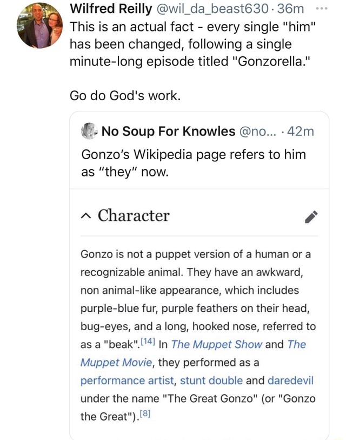
Task: Visit the performance artist link
Action: (127, 380)
